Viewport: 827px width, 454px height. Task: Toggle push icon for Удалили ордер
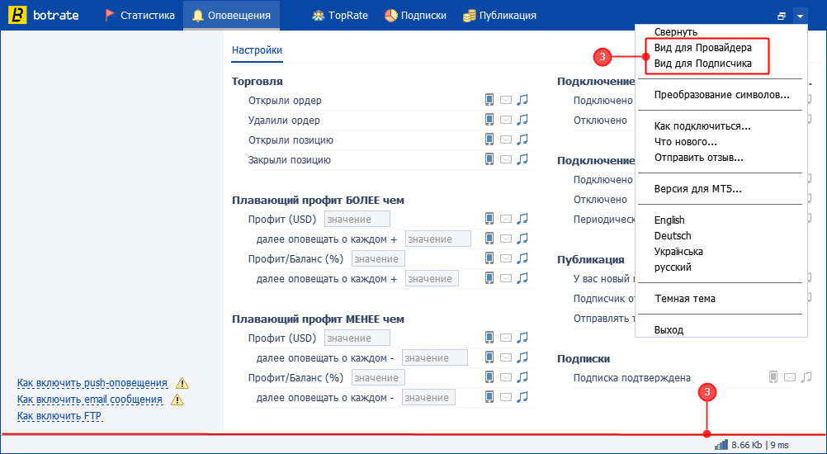489,120
